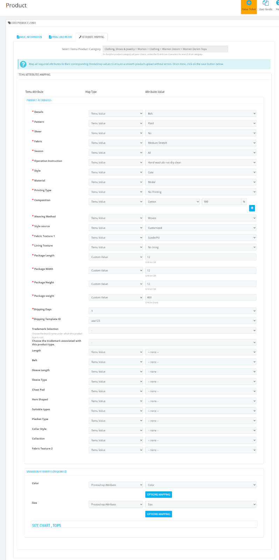Click the Help question mark icon
Viewport: 279px width, 560px height.
pyautogui.click(x=278, y=3)
